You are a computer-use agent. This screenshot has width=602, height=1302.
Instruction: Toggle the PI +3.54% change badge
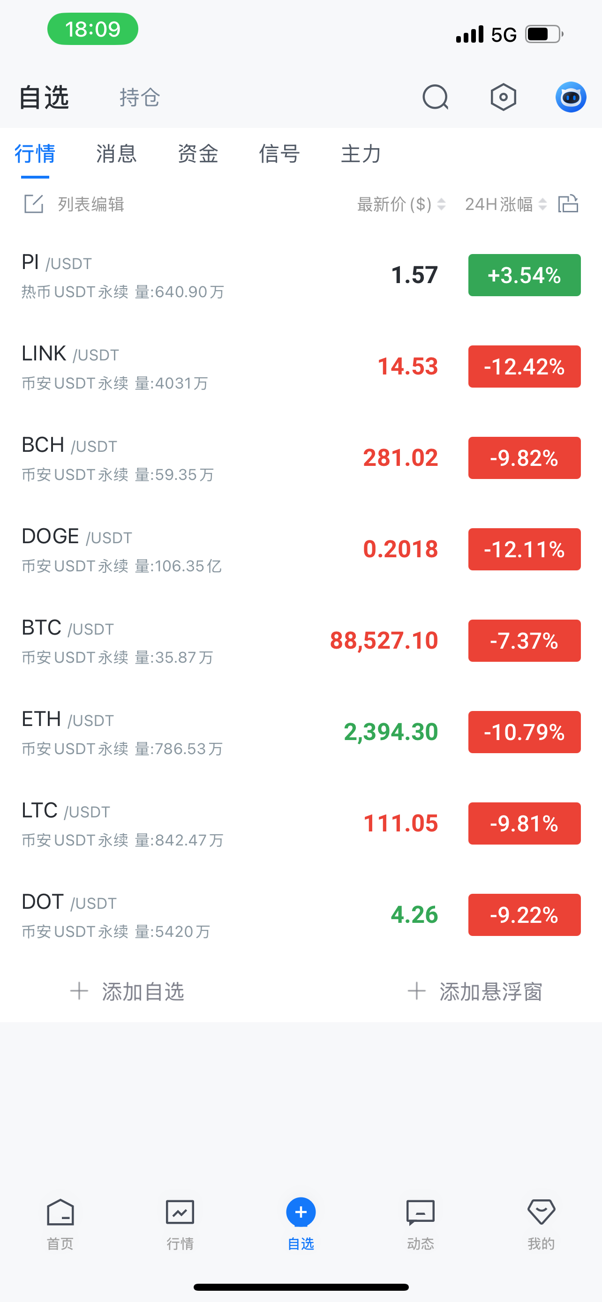point(524,275)
